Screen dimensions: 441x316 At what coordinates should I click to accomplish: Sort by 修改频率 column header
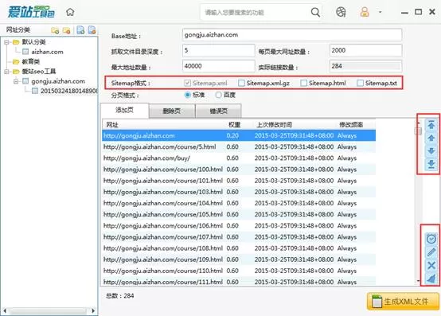pos(351,124)
